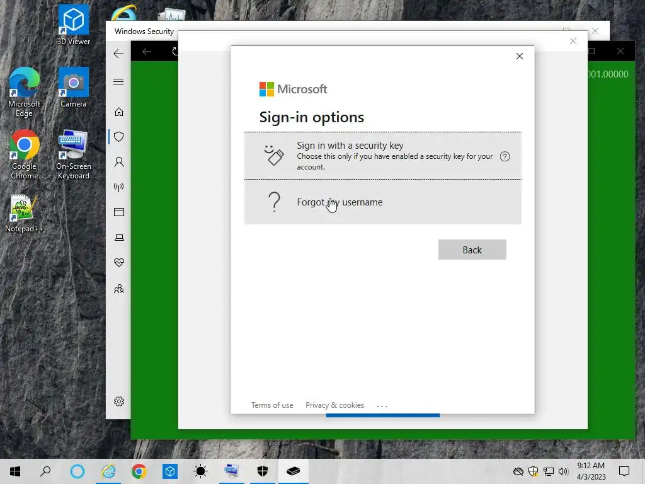
Task: Open Device performance & health heart icon
Action: pos(119,263)
